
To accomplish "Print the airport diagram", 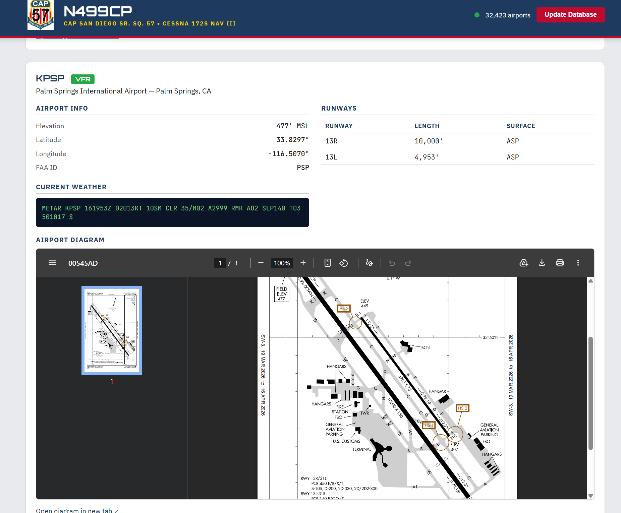I will coord(560,263).
